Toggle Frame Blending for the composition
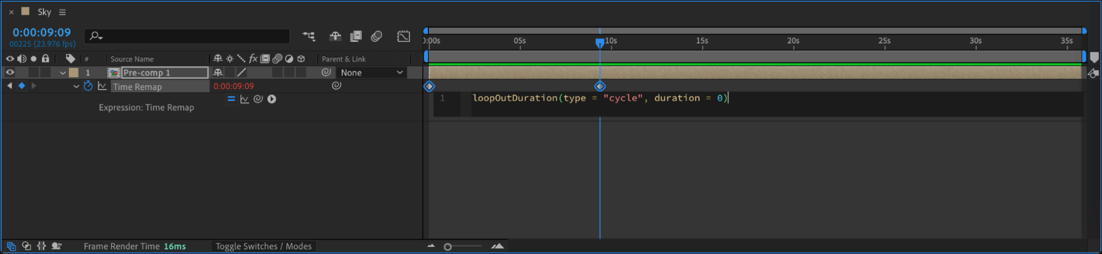The height and width of the screenshot is (254, 1102). (x=356, y=36)
